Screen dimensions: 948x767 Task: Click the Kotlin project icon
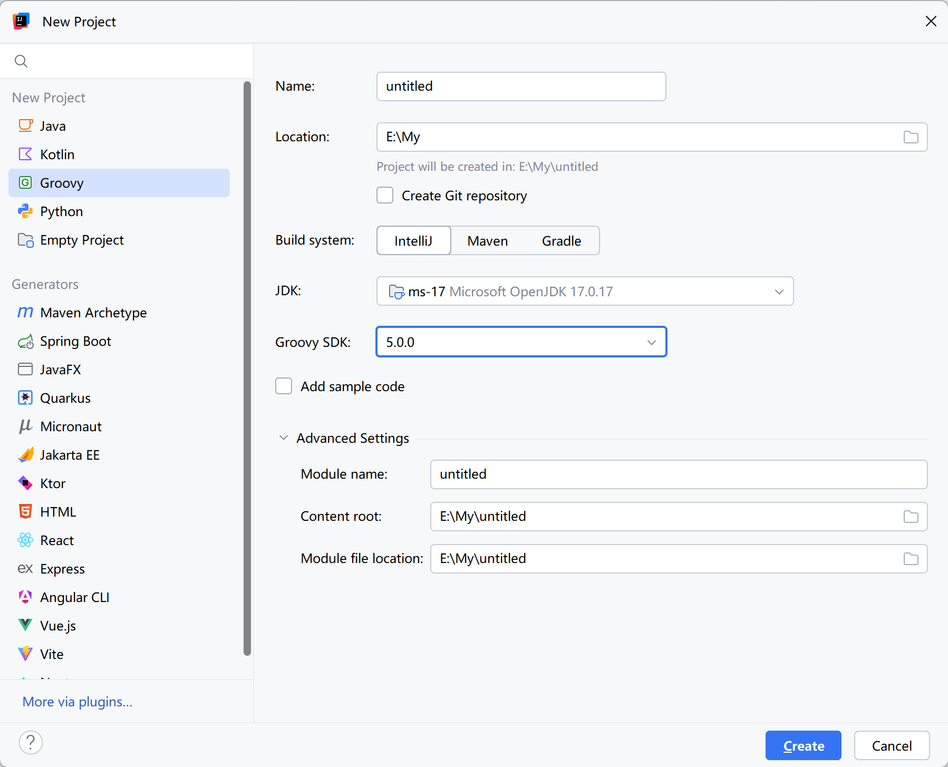25,154
